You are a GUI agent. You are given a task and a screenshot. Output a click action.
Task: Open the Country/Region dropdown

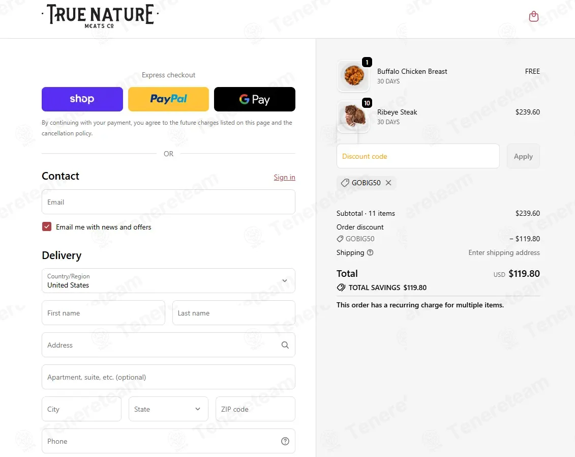pos(168,281)
